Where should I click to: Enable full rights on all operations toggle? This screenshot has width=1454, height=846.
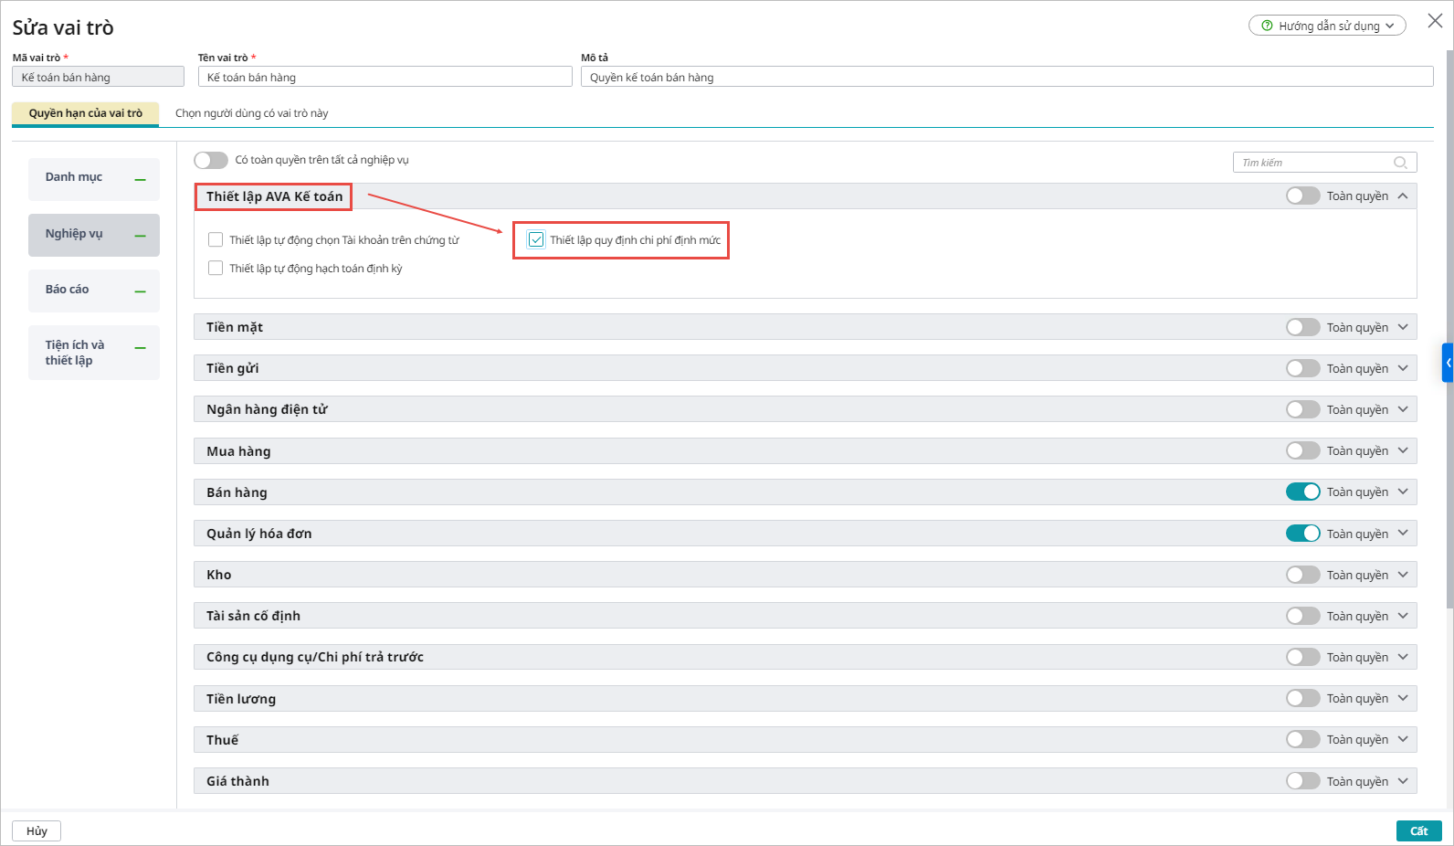coord(211,160)
